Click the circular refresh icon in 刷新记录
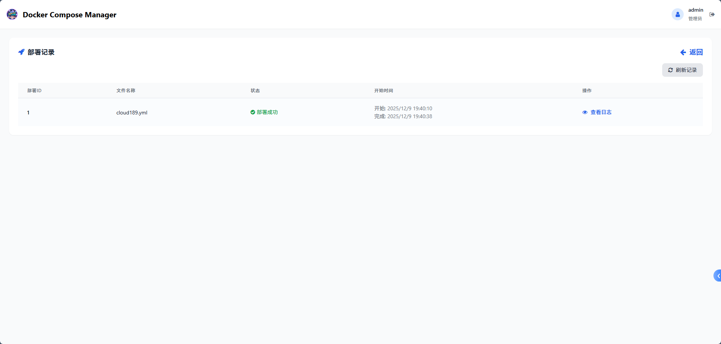The image size is (721, 344). coord(670,70)
